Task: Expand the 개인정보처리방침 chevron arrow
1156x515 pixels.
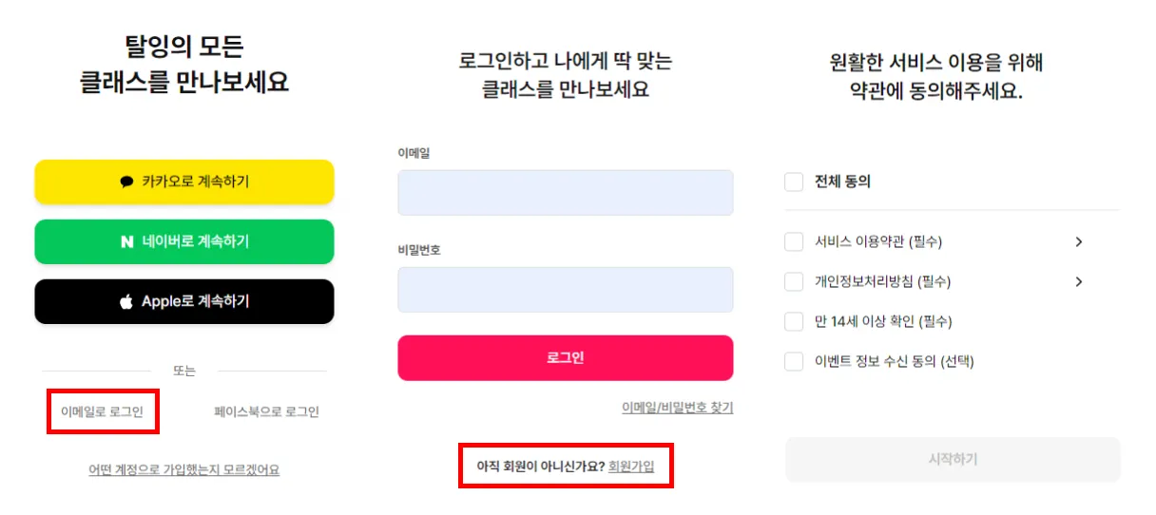Action: coord(1079,282)
